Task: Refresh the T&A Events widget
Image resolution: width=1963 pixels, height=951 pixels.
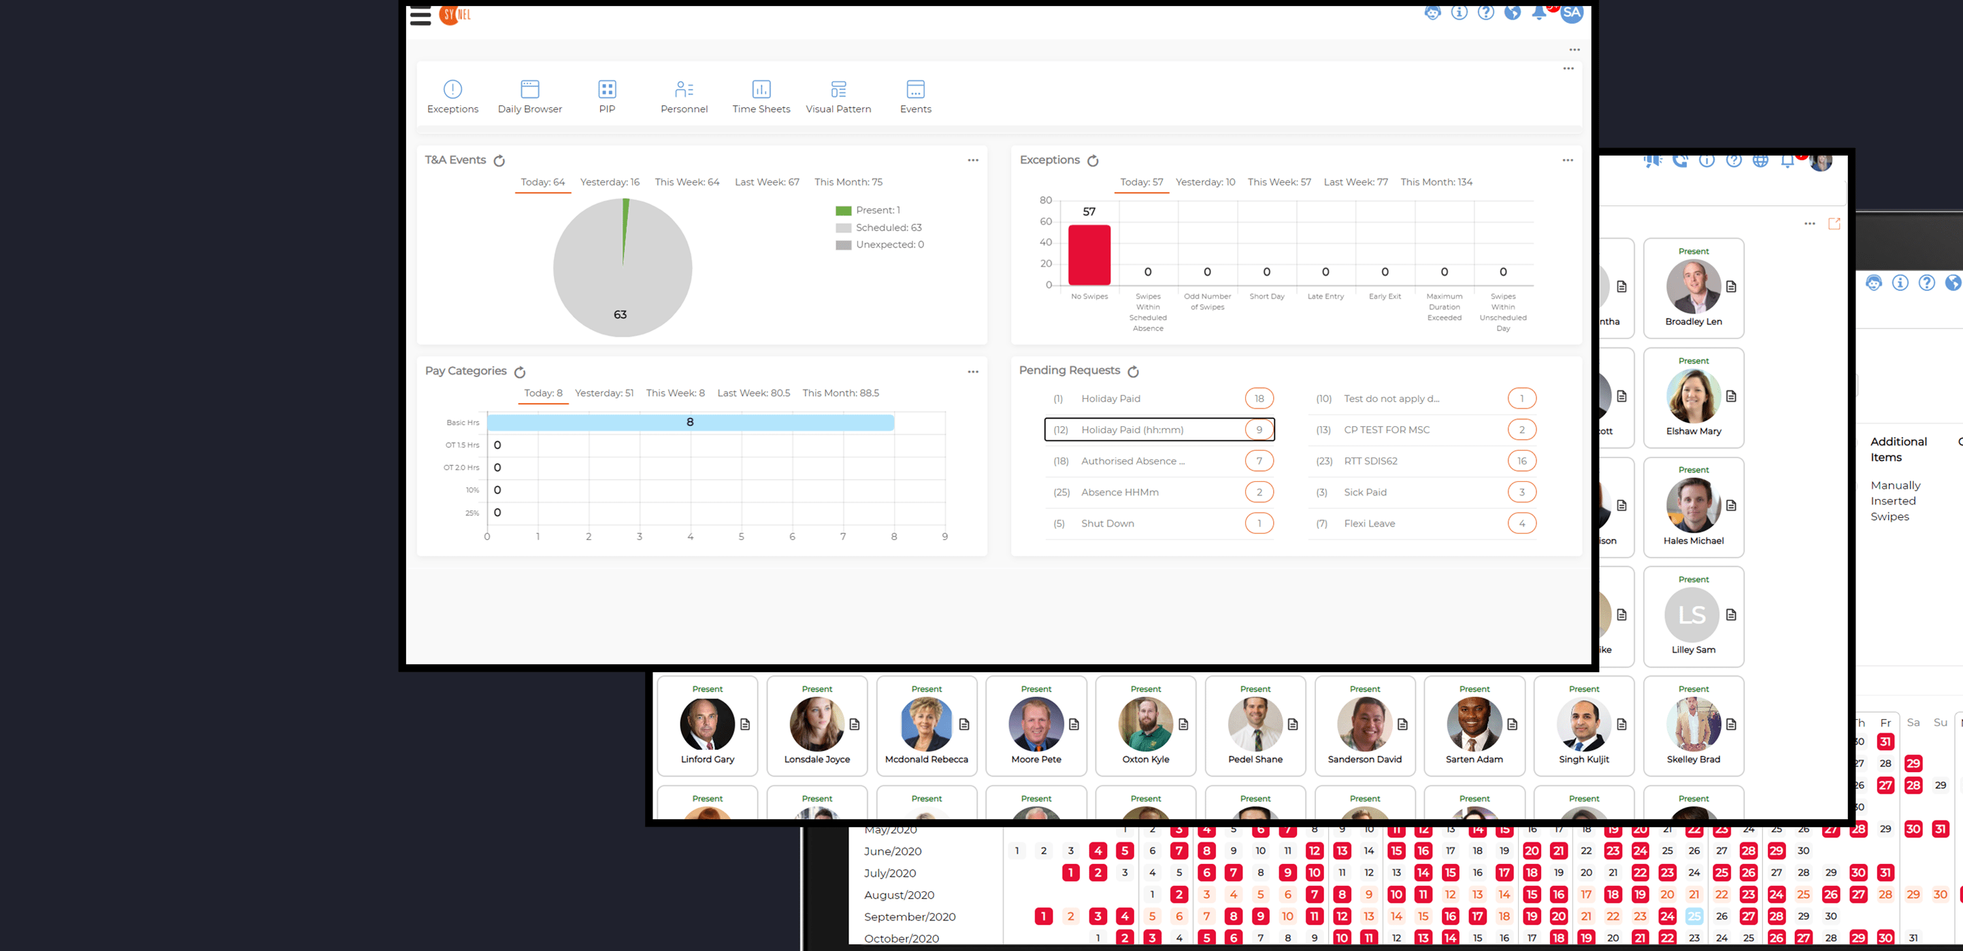Action: [499, 160]
